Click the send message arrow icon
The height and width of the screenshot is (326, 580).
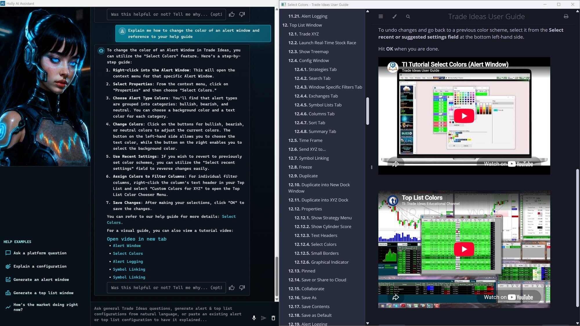tap(263, 318)
